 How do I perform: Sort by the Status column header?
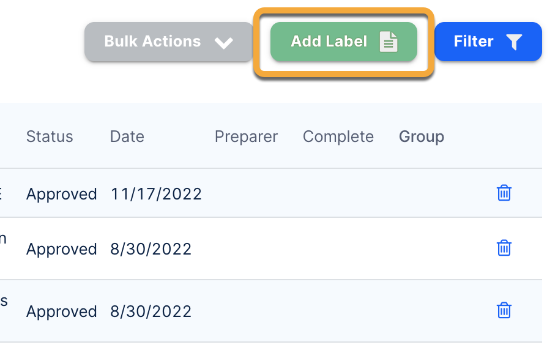pyautogui.click(x=50, y=136)
